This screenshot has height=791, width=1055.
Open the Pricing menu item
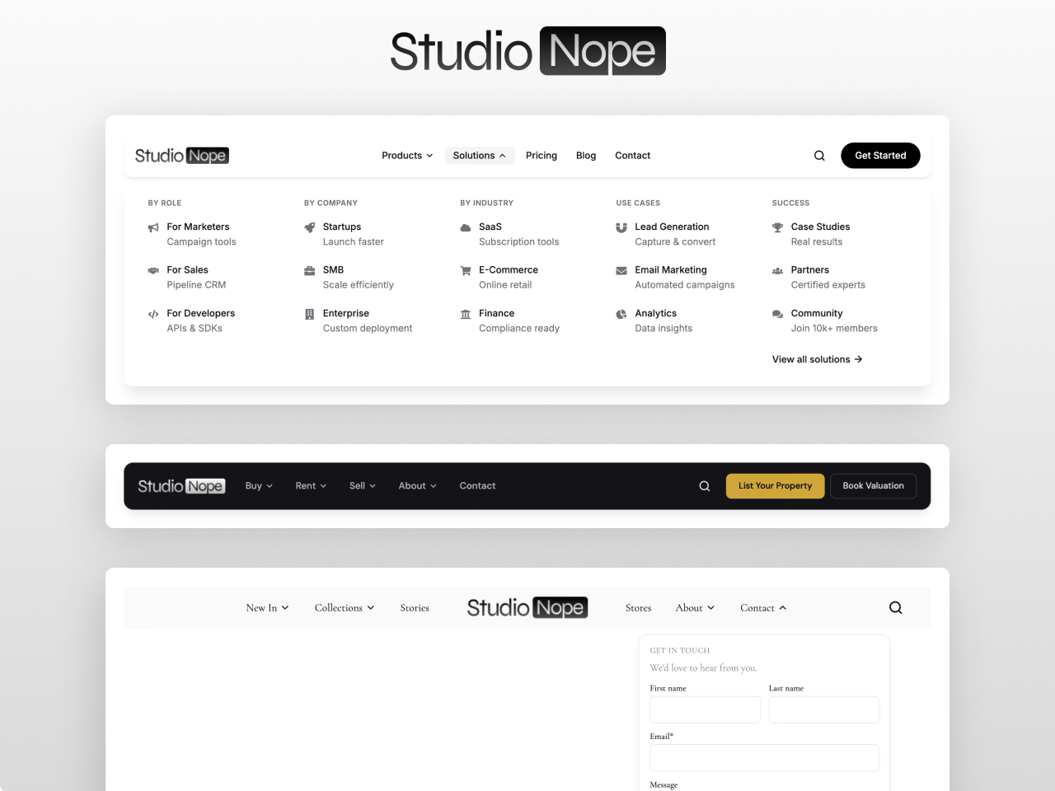tap(542, 156)
